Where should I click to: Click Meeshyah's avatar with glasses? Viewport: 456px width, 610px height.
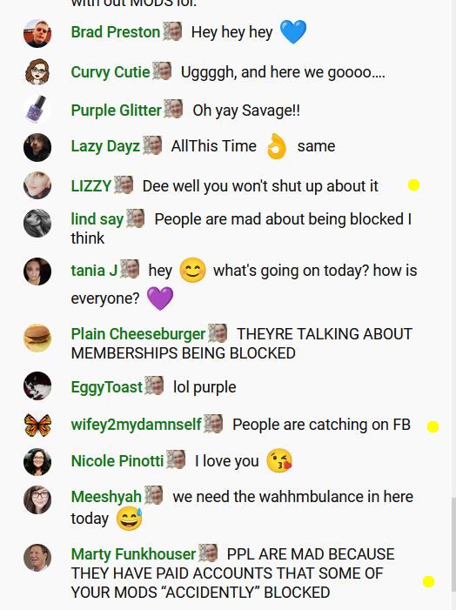(x=37, y=499)
